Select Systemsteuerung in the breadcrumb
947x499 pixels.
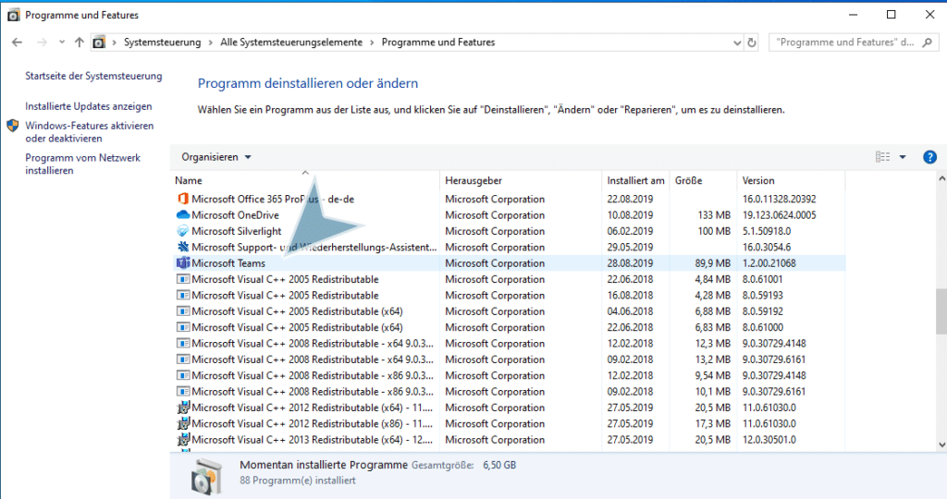(163, 43)
